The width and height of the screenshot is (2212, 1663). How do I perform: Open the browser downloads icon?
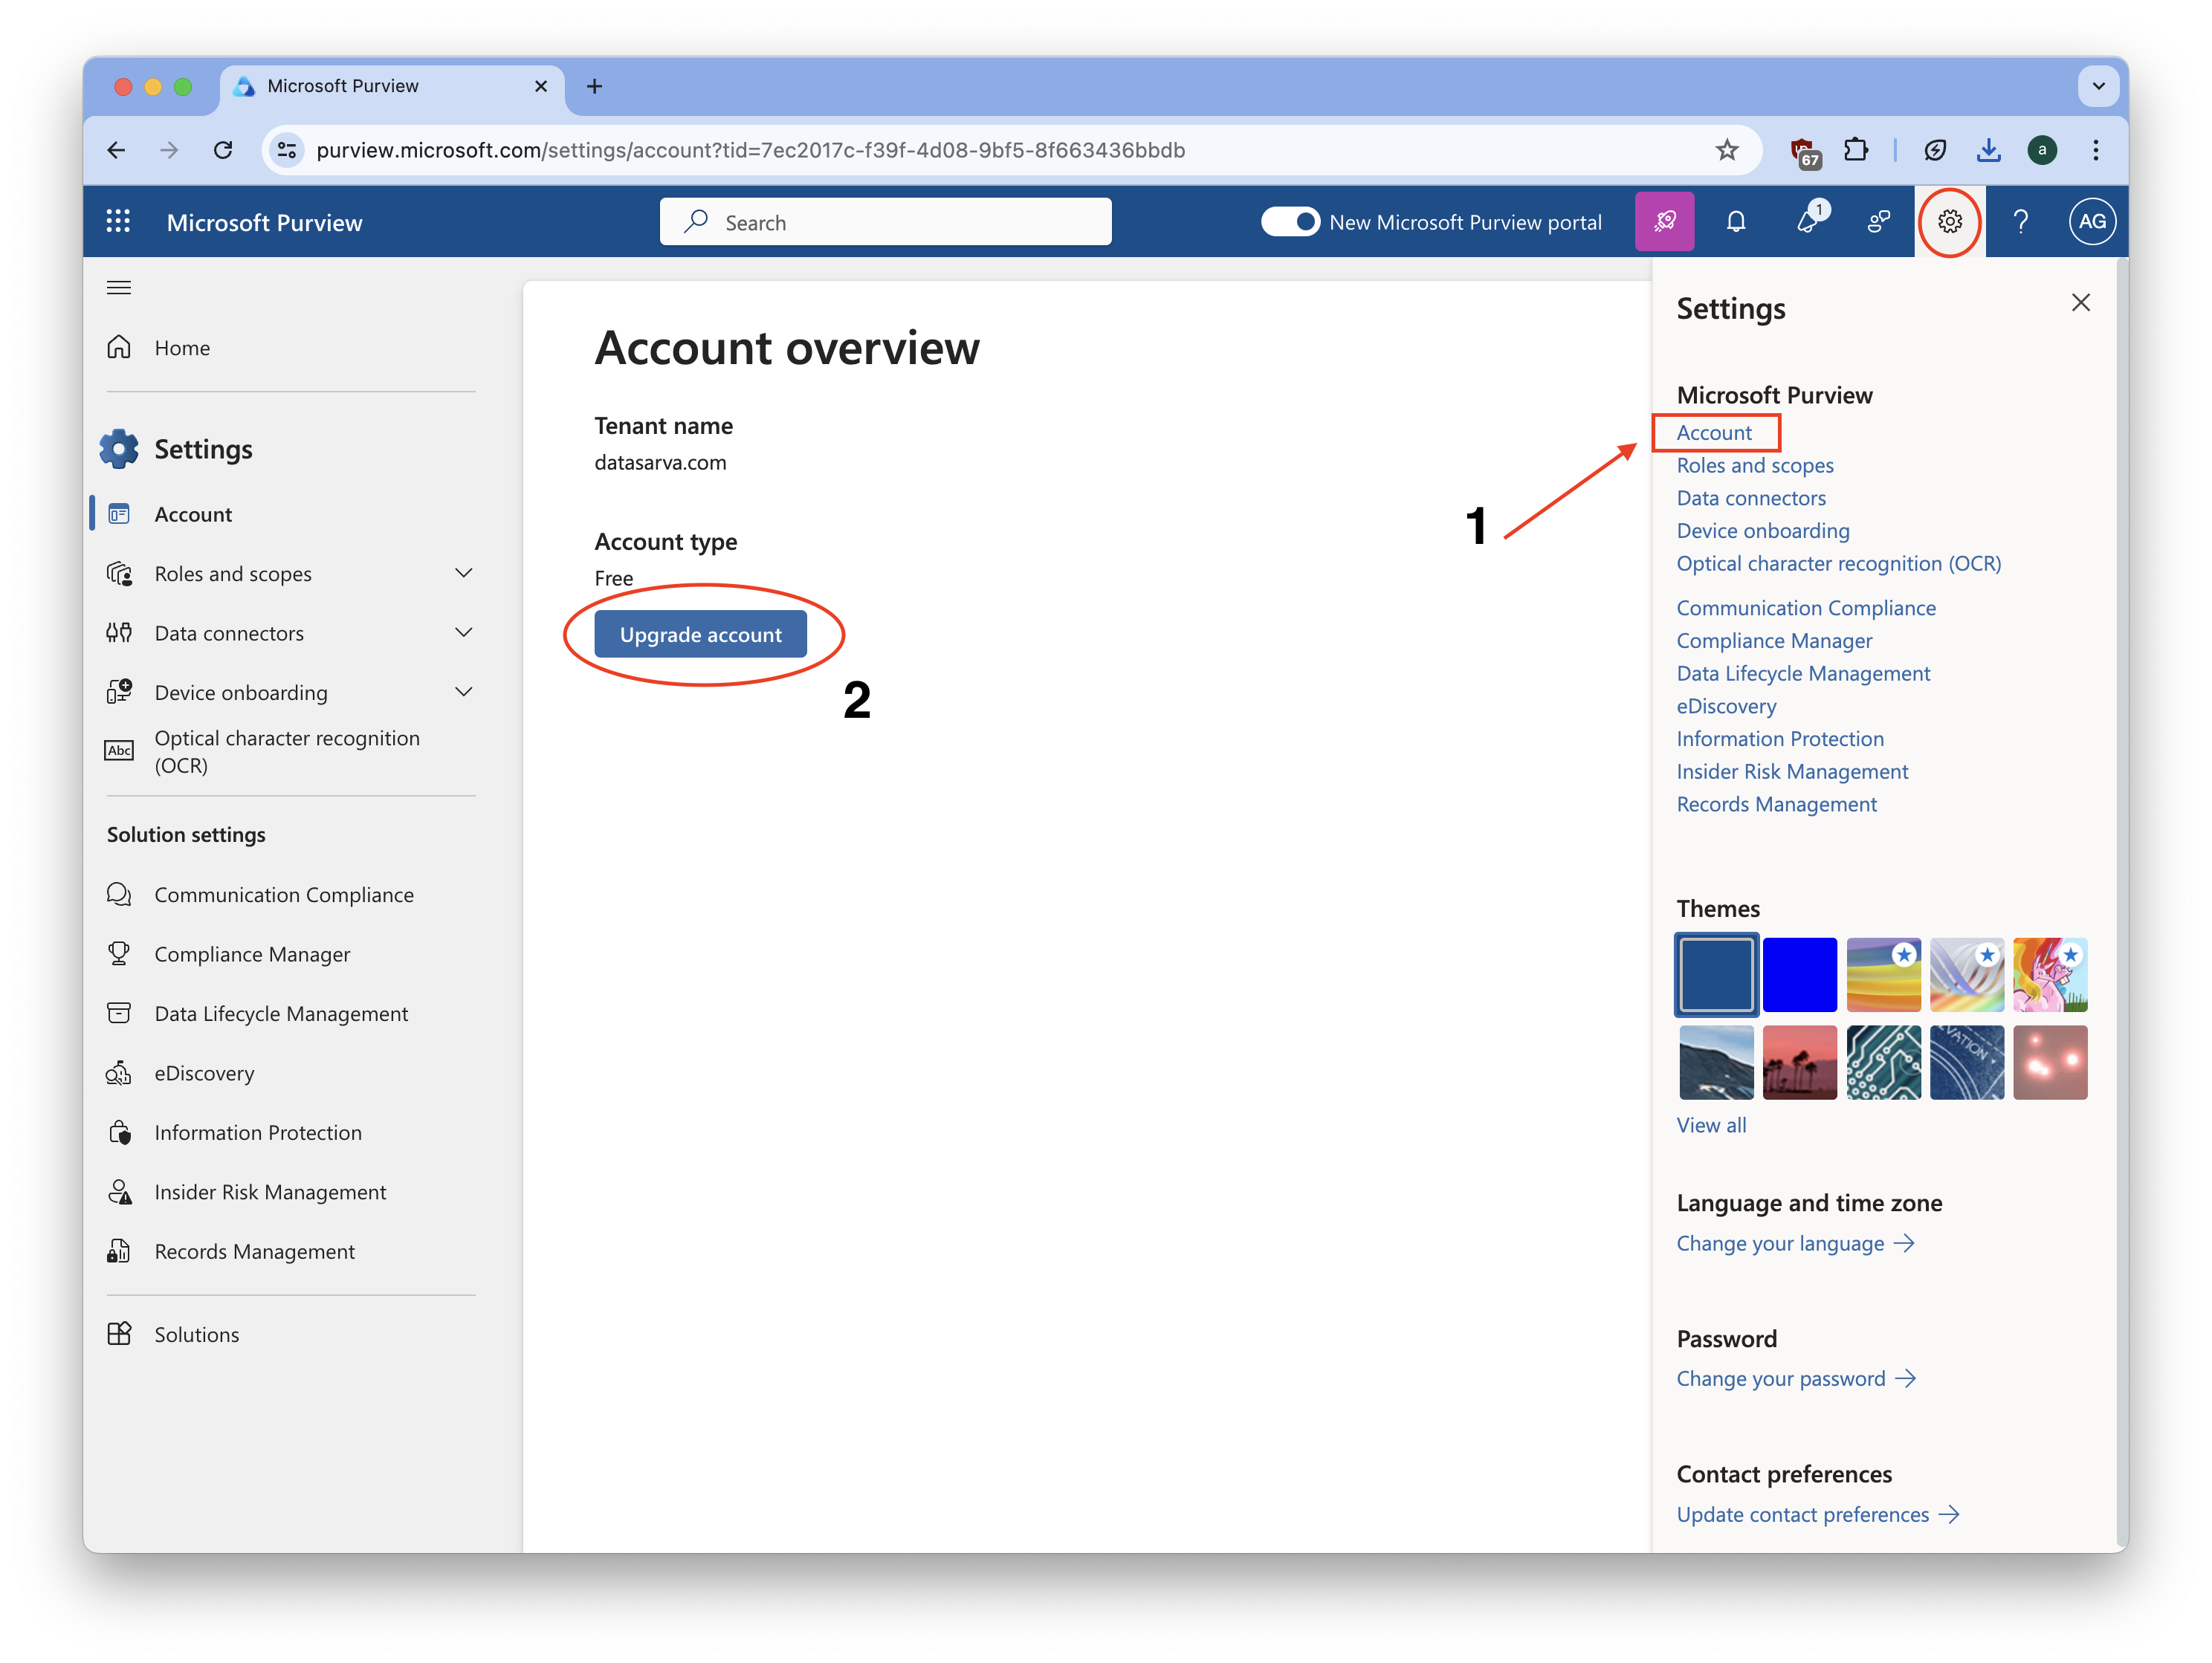[1988, 150]
